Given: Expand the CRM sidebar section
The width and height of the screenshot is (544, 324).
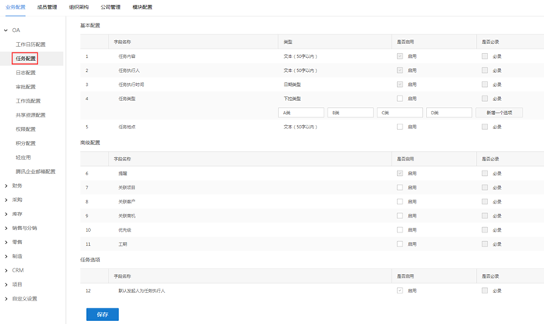Looking at the screenshot, I should [6, 271].
